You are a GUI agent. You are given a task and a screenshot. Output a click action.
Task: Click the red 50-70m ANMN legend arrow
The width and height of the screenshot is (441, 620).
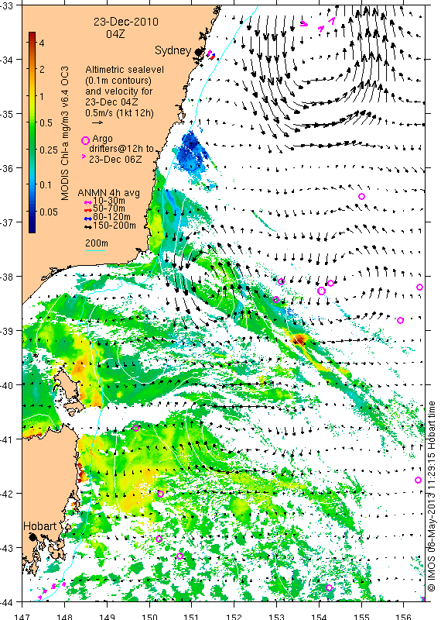pos(88,209)
